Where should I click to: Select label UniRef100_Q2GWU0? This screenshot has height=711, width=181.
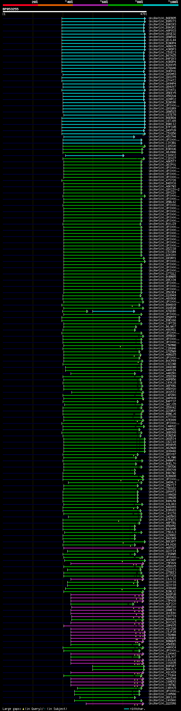tap(162, 411)
